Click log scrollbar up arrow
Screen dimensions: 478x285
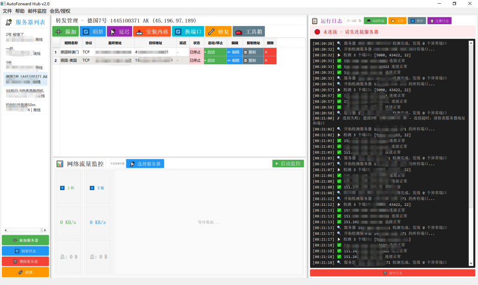[x=471, y=43]
